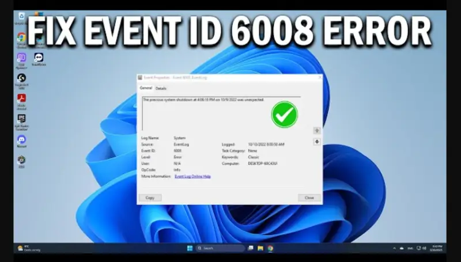The width and height of the screenshot is (461, 262).
Task: Open Epic Games Launcher desktop shortcut
Action: [x=21, y=122]
